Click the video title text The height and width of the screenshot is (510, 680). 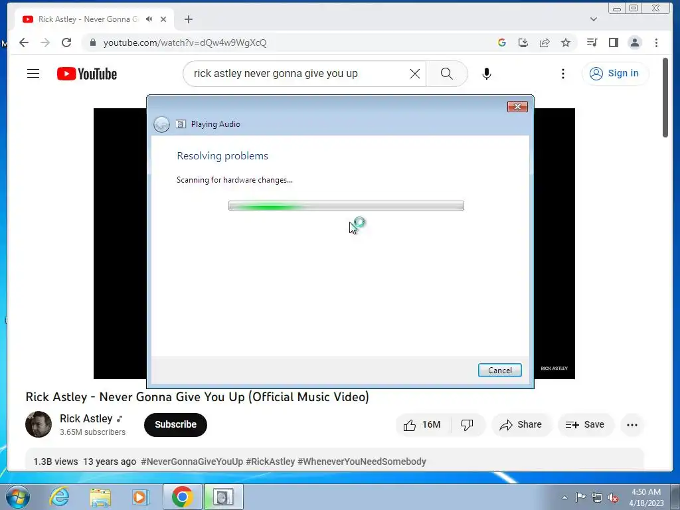click(197, 397)
